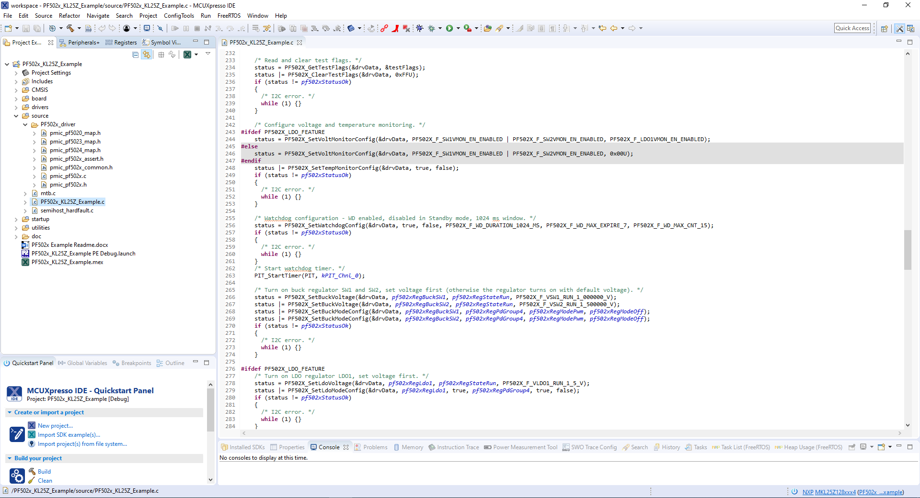
Task: Click the editor vertical scrollbar thumb
Action: coord(908,250)
